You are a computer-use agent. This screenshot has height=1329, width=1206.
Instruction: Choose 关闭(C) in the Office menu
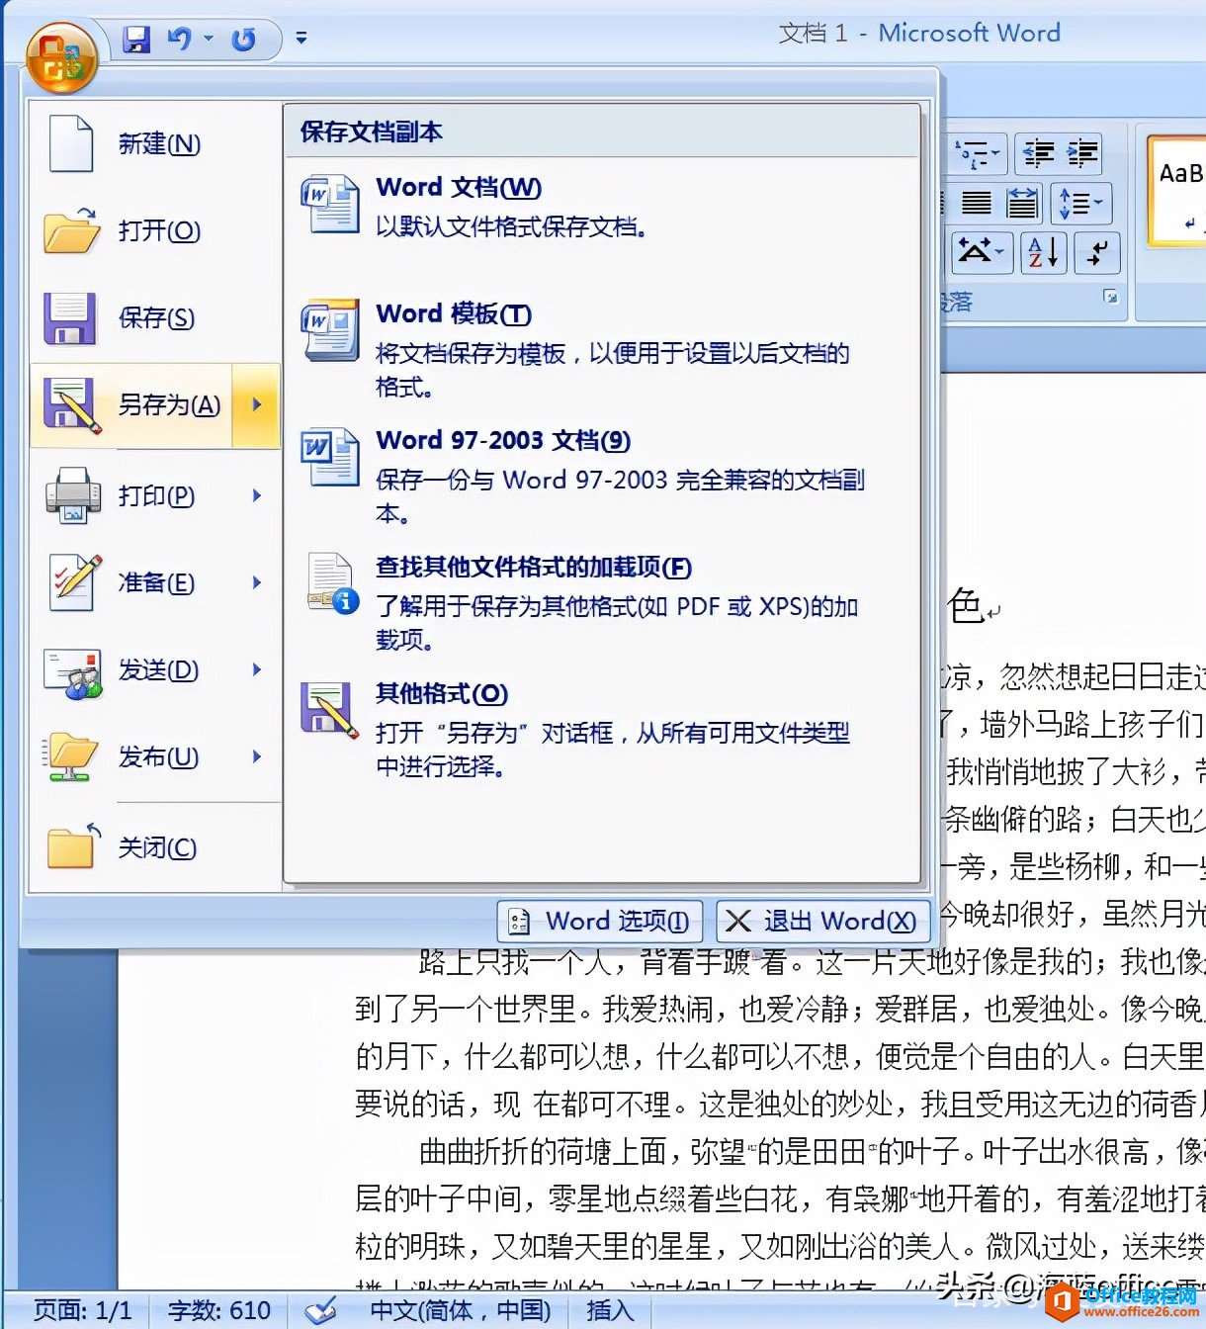pyautogui.click(x=156, y=847)
